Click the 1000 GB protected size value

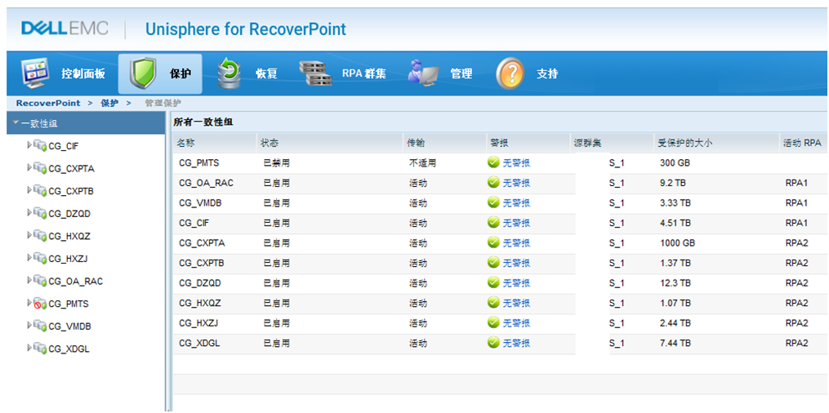click(677, 243)
